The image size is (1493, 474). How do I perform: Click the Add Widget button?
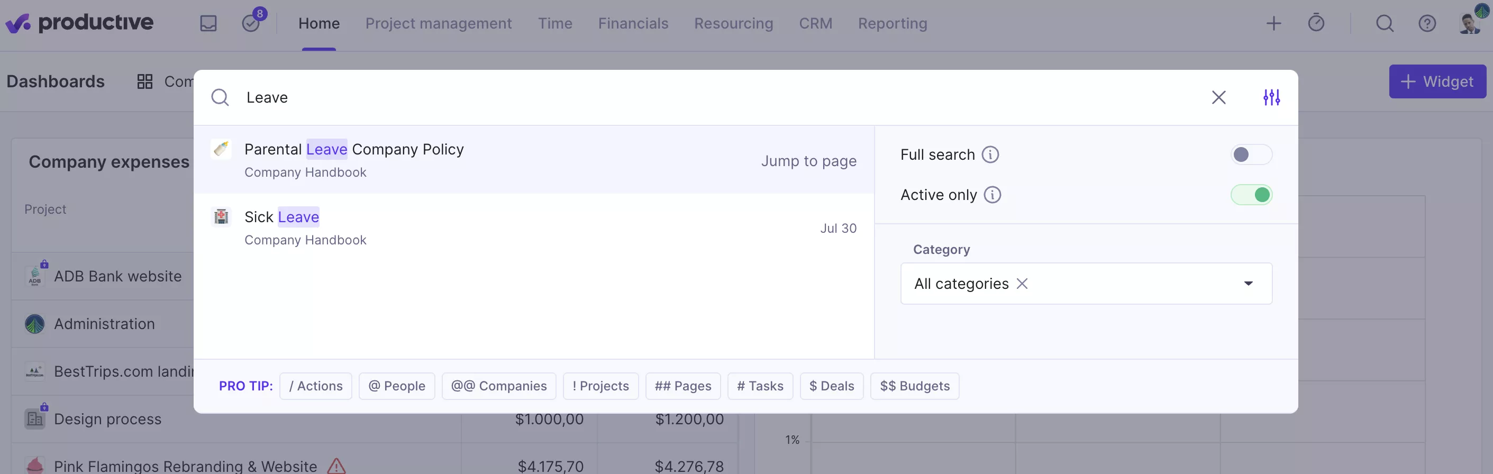click(x=1437, y=81)
